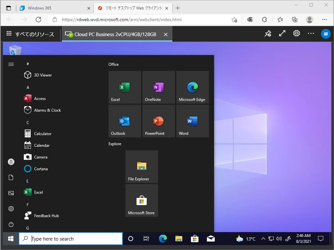Pin the remote desktop toolbar

[268, 34]
